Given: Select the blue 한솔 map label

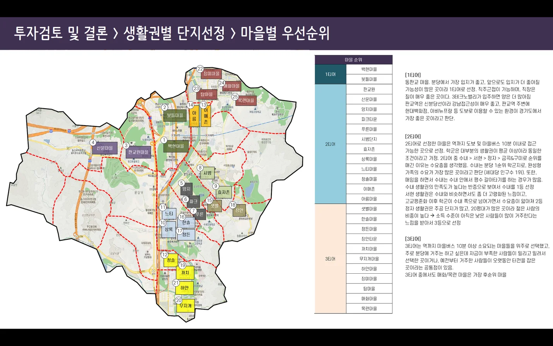Looking at the screenshot, I should (x=186, y=223).
